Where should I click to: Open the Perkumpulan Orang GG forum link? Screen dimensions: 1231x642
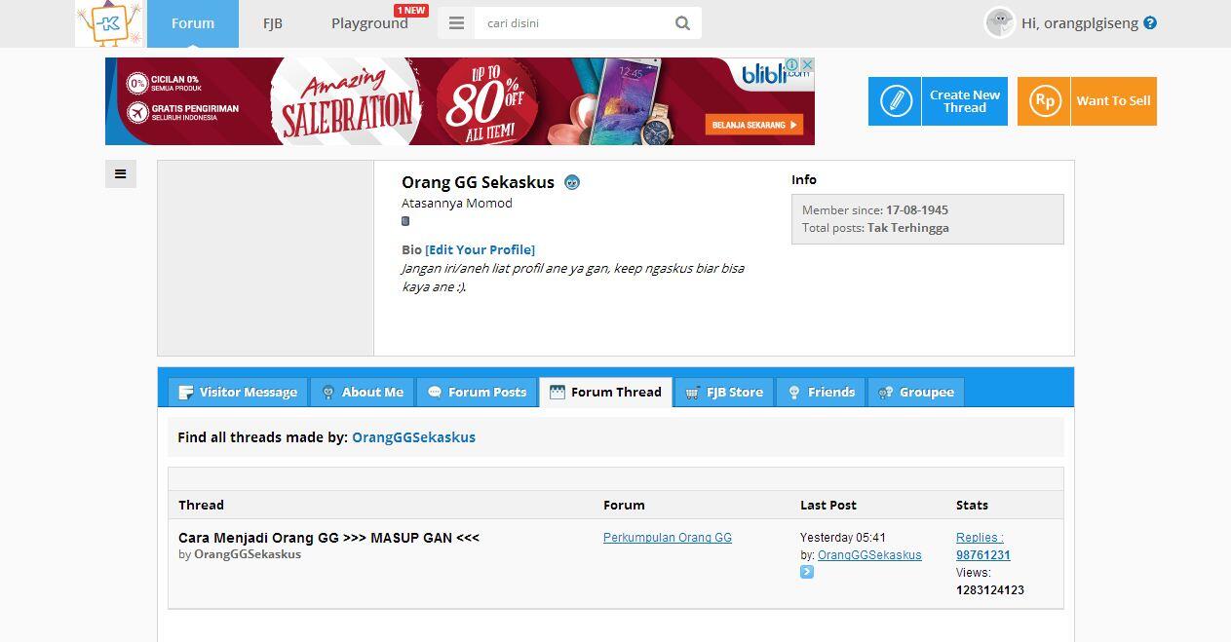click(668, 538)
